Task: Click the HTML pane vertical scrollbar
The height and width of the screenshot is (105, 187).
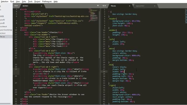Action: [99, 34]
